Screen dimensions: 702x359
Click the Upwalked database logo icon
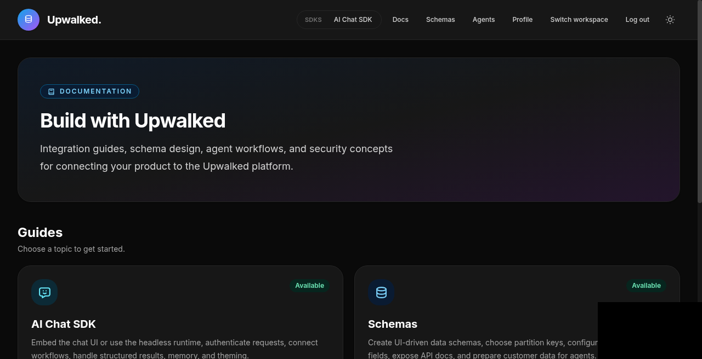tap(29, 20)
